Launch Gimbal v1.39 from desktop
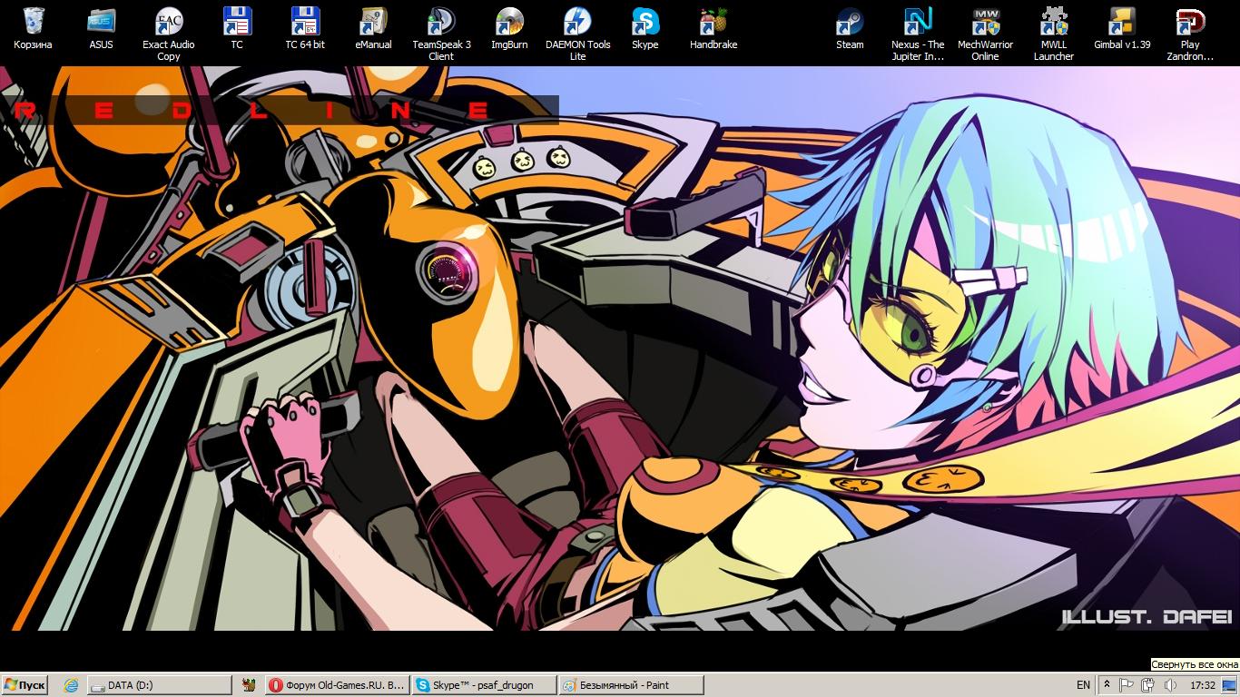The height and width of the screenshot is (697, 1240). pyautogui.click(x=1122, y=23)
